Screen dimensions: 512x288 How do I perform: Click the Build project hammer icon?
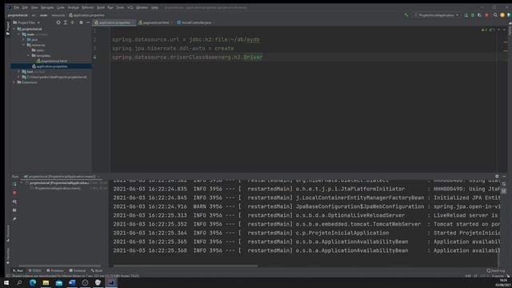point(406,15)
